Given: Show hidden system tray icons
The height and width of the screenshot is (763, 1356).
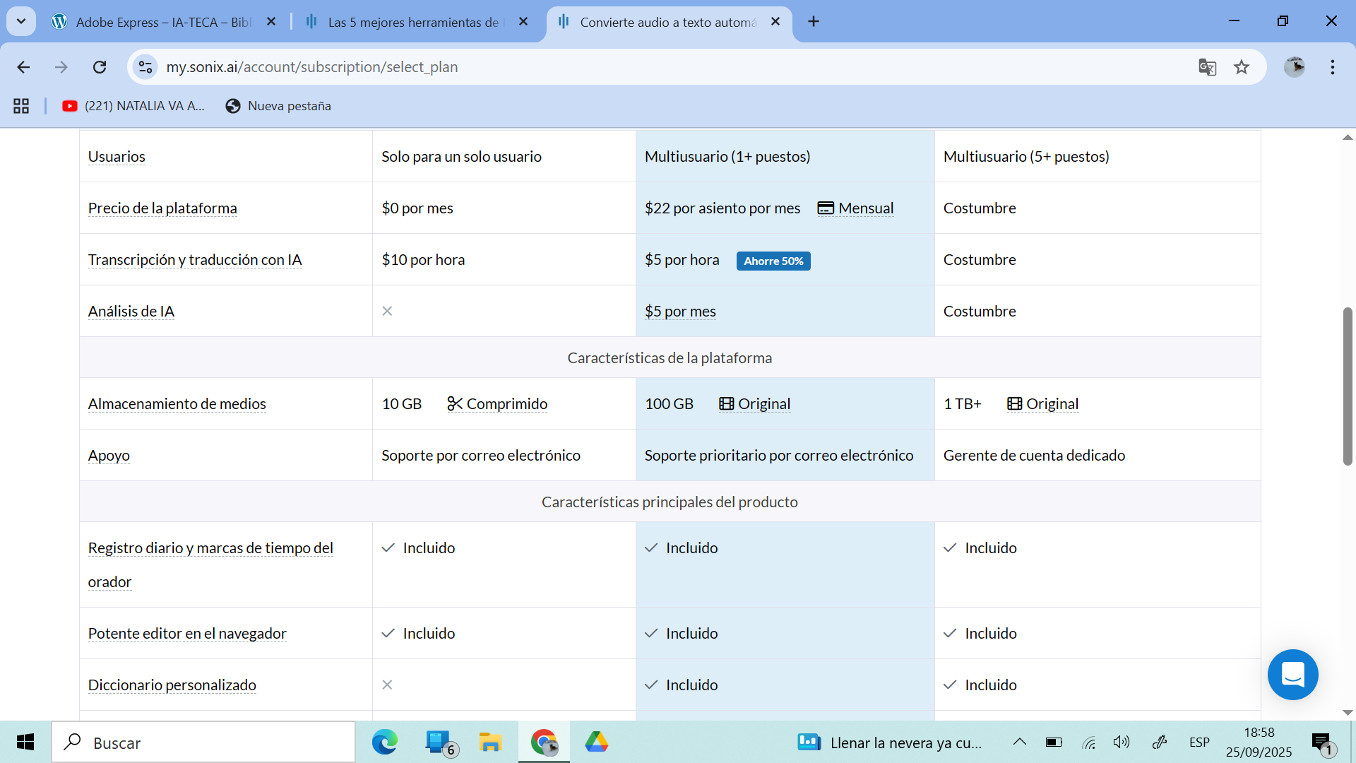Looking at the screenshot, I should click(x=1019, y=742).
